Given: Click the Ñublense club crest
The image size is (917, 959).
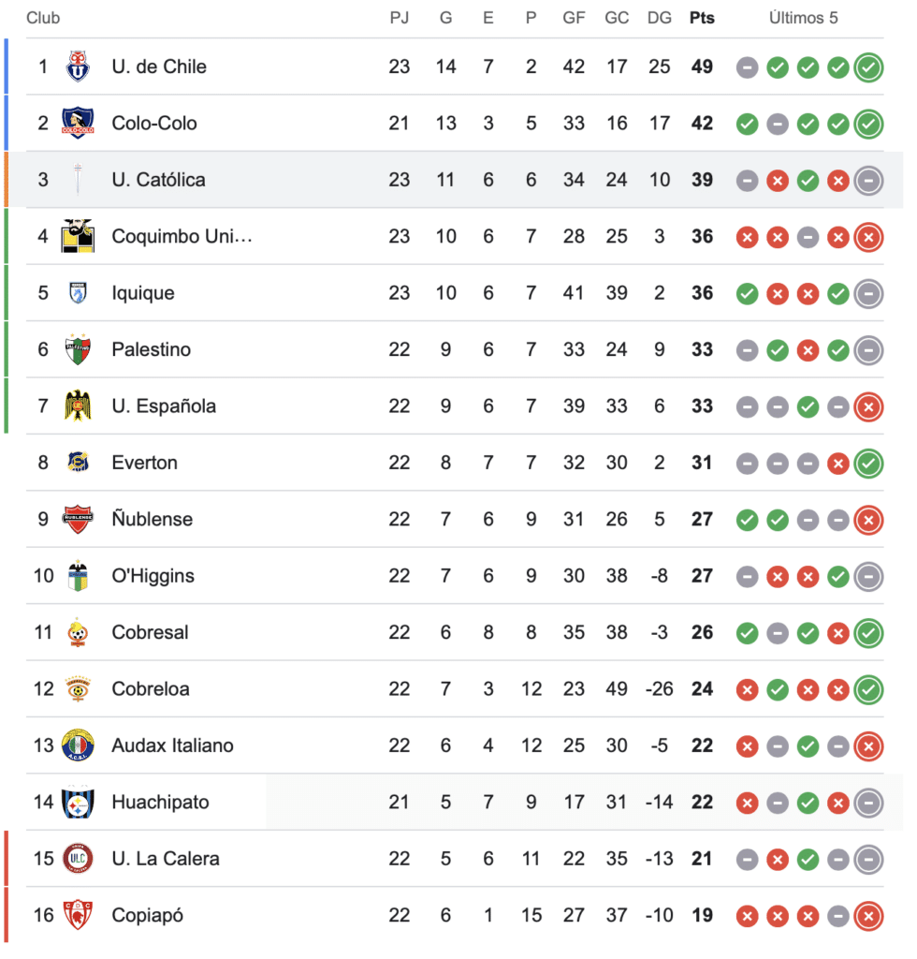Looking at the screenshot, I should [x=78, y=519].
